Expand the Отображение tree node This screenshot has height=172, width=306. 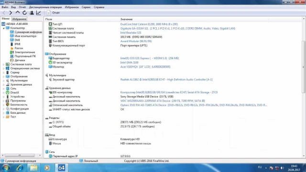(3, 76)
